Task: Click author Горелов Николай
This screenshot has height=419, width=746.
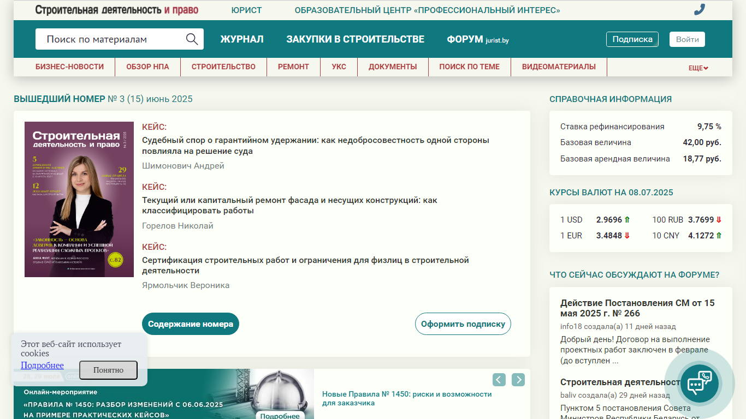Action: 177,226
